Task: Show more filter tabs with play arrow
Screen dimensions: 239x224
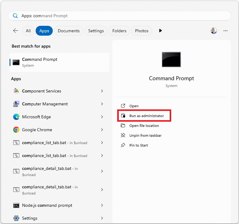Action: pyautogui.click(x=160, y=31)
